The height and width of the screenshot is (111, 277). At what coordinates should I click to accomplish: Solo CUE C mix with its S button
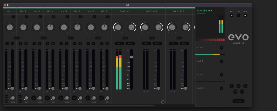tap(221, 75)
